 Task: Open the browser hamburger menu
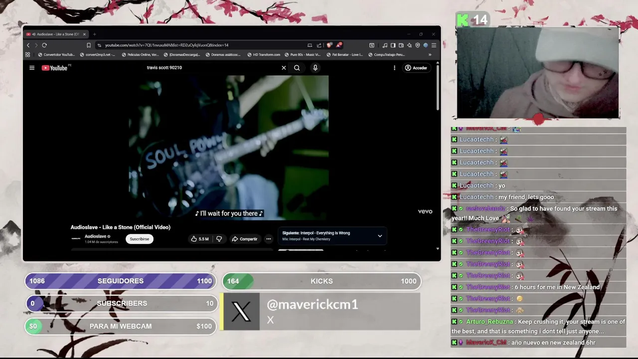pos(434,45)
